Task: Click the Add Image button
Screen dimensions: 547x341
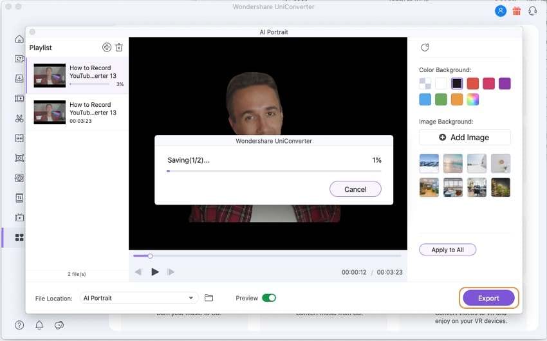Action: click(465, 138)
